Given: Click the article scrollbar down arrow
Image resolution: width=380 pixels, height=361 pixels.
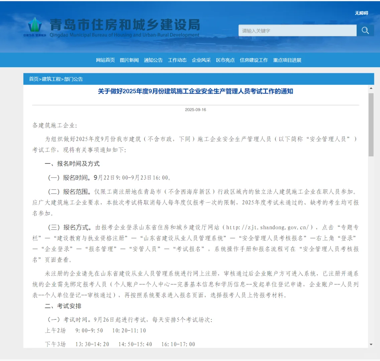Looking at the screenshot, I should tap(371, 345).
